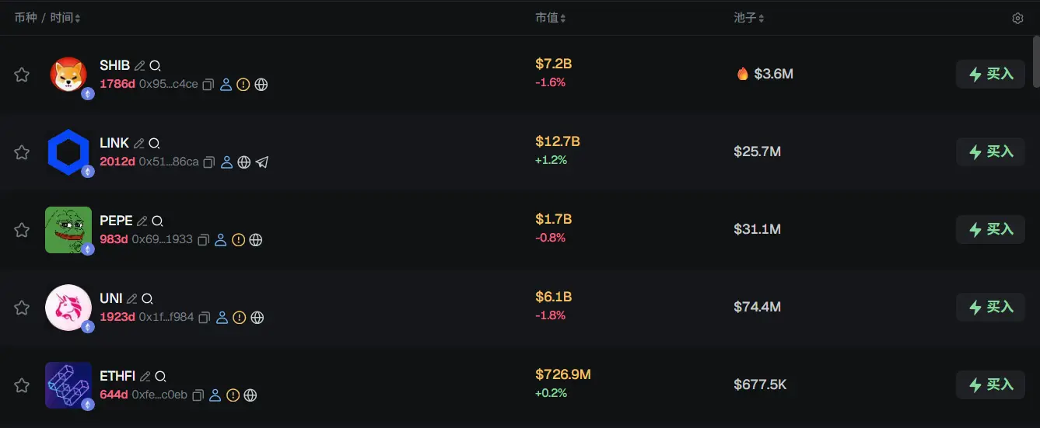The image size is (1040, 428).
Task: Open the UNI website globe icon
Action: [257, 318]
